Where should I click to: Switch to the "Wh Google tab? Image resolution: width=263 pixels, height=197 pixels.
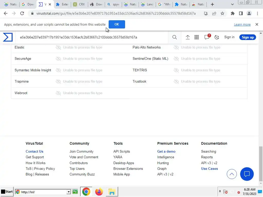click(164, 4)
